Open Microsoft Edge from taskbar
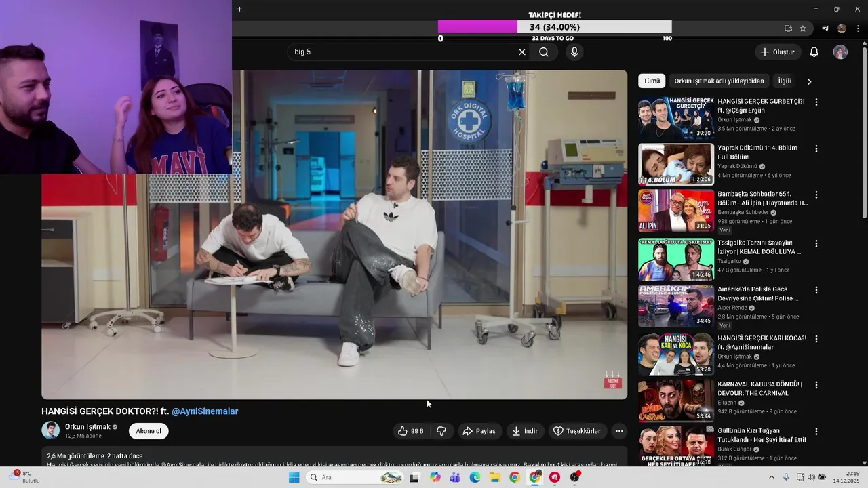Screen dimensions: 868x488 click(475, 477)
